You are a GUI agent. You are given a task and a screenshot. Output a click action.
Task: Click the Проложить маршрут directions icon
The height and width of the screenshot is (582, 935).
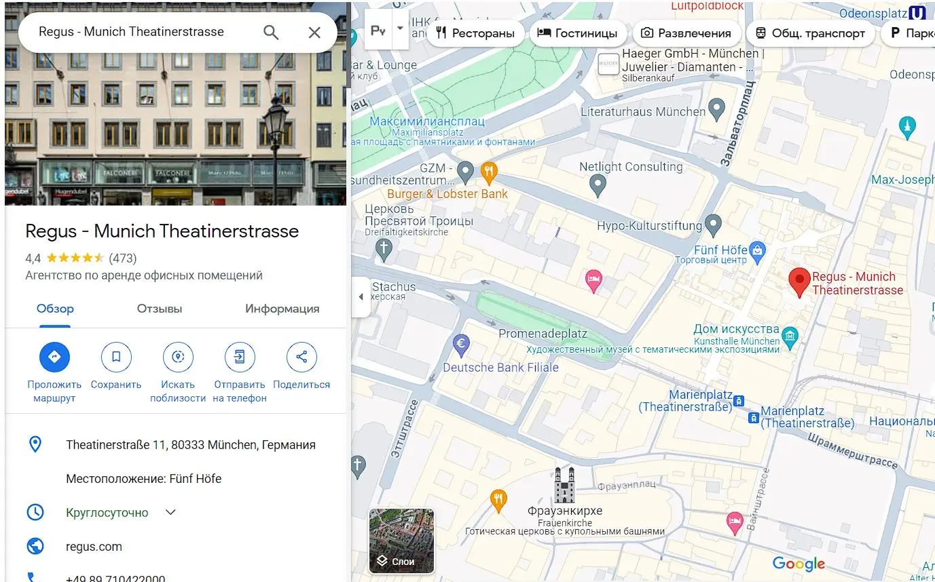(x=55, y=357)
